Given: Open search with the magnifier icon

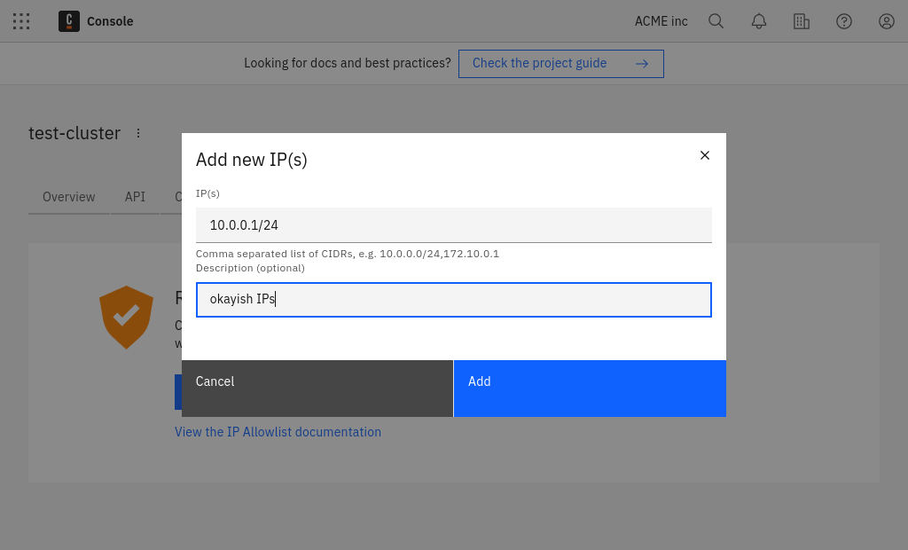Looking at the screenshot, I should [x=716, y=21].
